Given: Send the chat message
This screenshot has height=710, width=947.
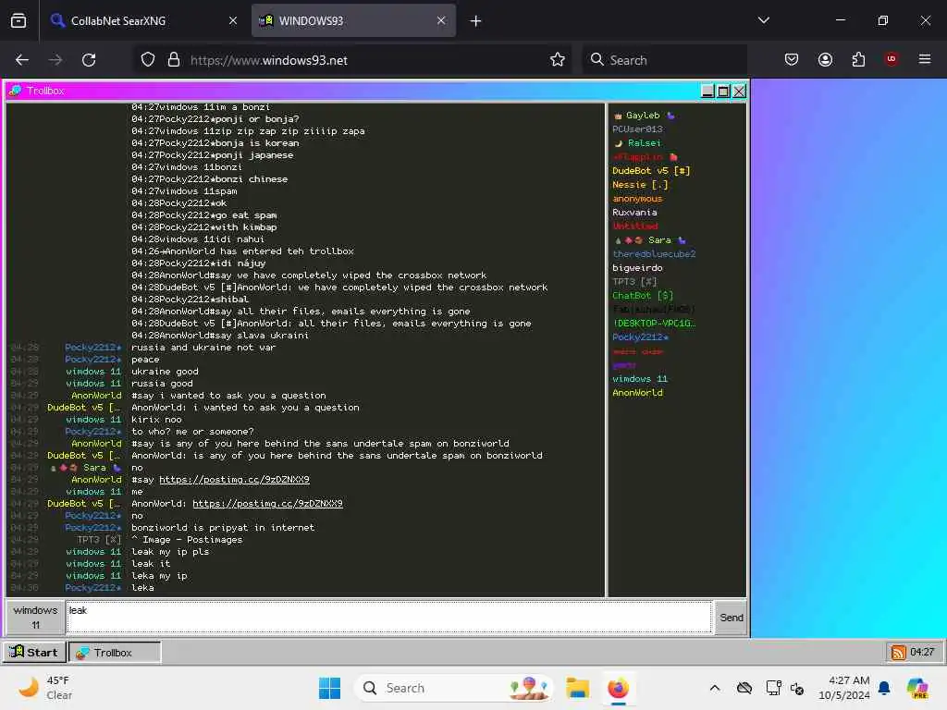Looking at the screenshot, I should pyautogui.click(x=732, y=618).
